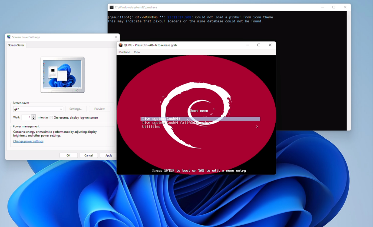Screen dimensions: 373x227
Task: Expand the Utilities submenu arrow
Action: (x=257, y=127)
